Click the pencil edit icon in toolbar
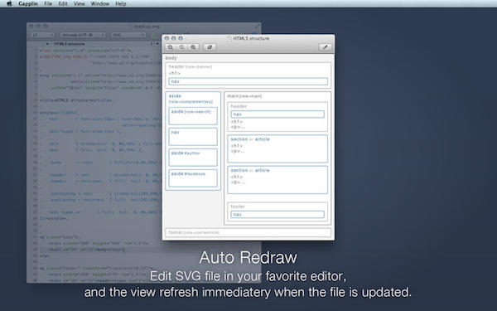 click(326, 47)
